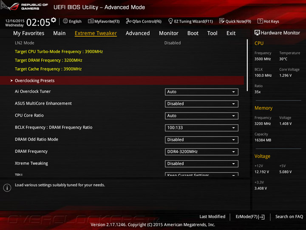Click the ASUS MultiCore Enhancement label
This screenshot has width=306, height=230.
click(x=43, y=103)
